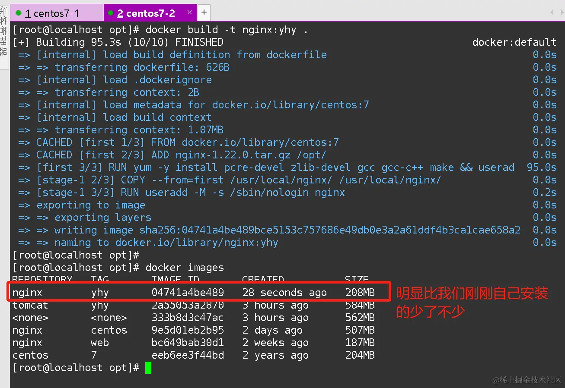Click the 584MB size value

(360, 305)
